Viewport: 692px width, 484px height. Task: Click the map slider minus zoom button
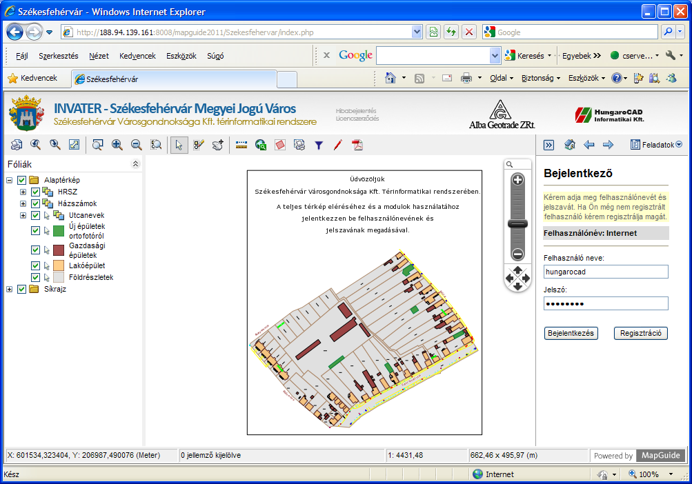click(517, 254)
